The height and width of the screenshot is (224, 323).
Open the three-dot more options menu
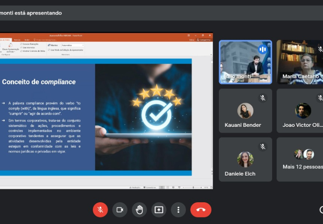click(178, 210)
